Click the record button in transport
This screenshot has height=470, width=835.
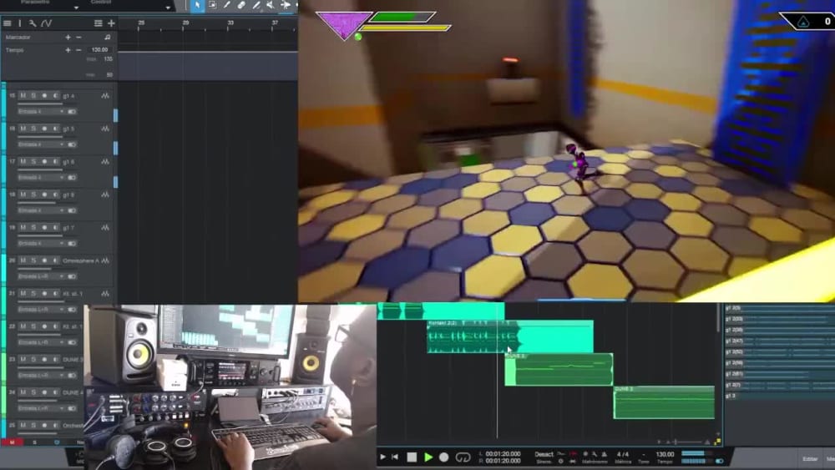(443, 457)
